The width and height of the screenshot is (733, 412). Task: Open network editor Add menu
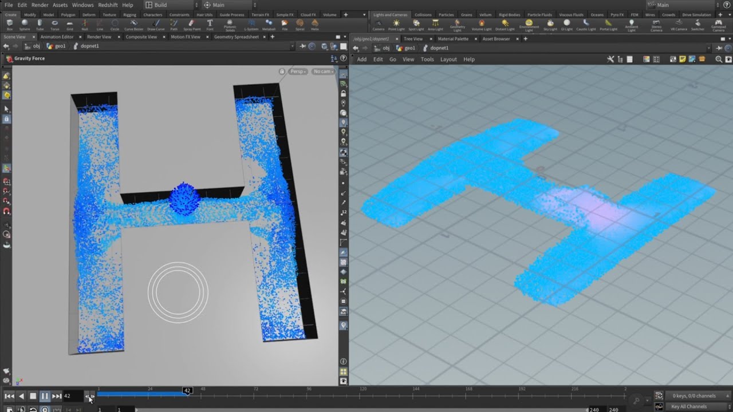tap(362, 59)
